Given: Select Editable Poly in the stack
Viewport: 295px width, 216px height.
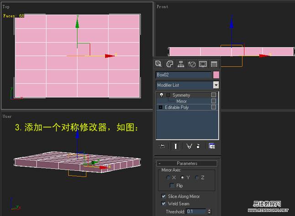Looking at the screenshot, I should (x=177, y=107).
